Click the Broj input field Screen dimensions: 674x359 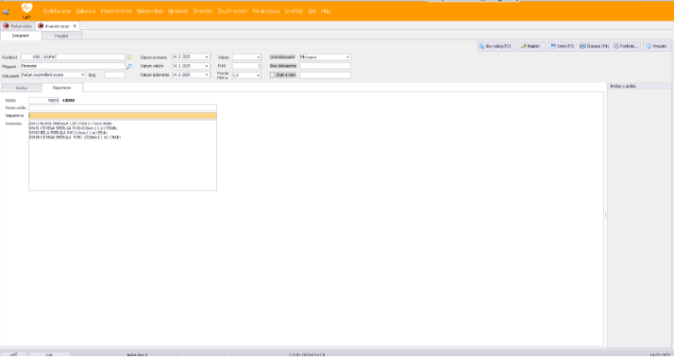click(x=115, y=75)
